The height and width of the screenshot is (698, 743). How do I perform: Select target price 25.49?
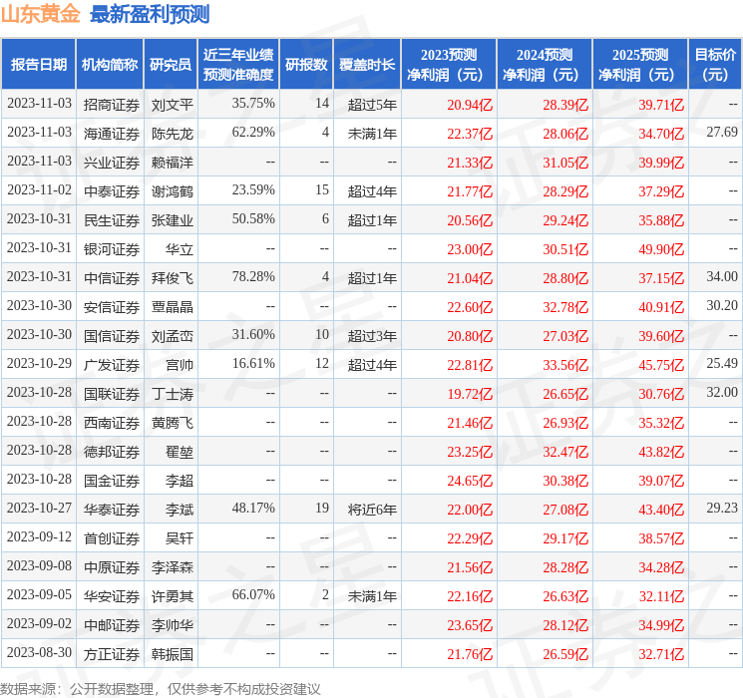pos(722,363)
